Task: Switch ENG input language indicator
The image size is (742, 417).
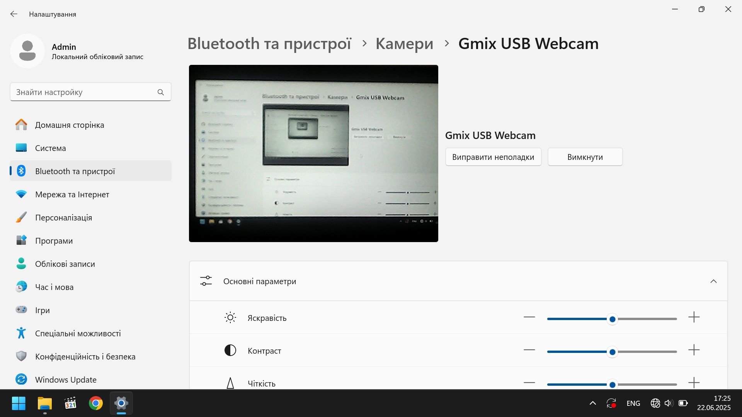Action: tap(633, 403)
